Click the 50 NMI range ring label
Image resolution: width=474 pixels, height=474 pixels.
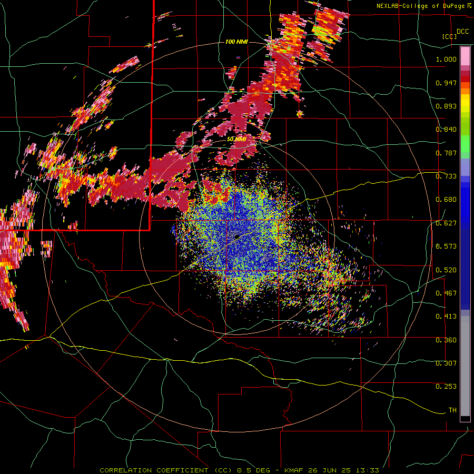coord(236,139)
